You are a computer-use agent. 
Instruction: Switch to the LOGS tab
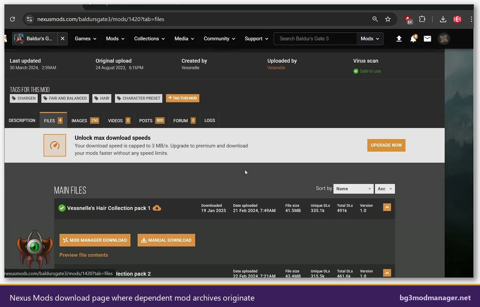210,120
